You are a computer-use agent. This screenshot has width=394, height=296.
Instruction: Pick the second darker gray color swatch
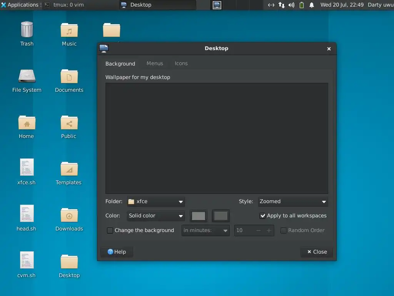[220, 216]
